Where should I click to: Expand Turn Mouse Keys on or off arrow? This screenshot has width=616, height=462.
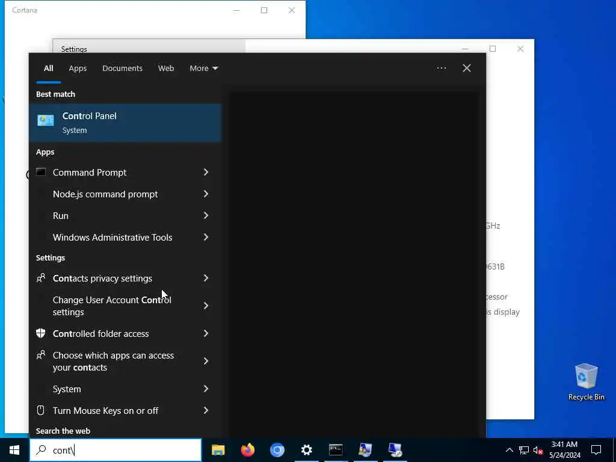pyautogui.click(x=206, y=410)
